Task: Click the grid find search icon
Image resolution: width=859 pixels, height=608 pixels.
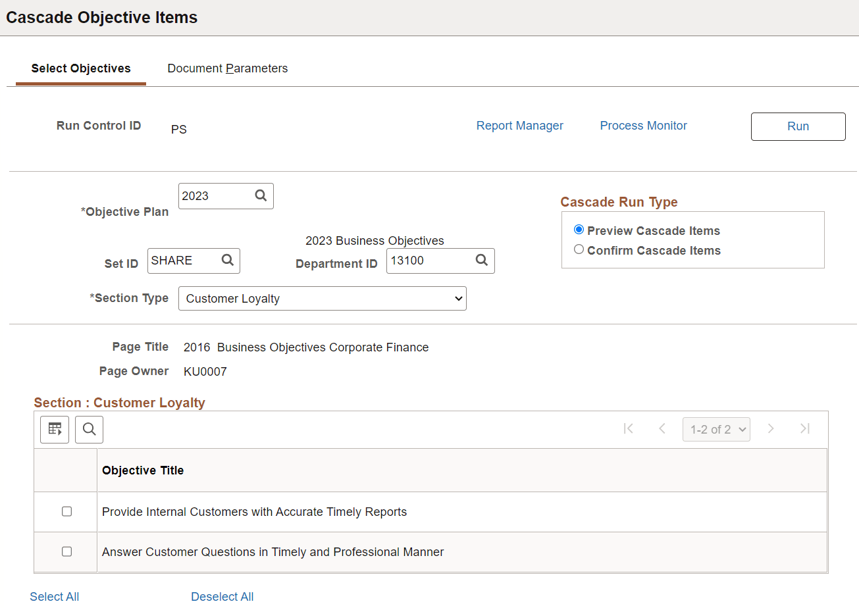Action: (x=90, y=430)
